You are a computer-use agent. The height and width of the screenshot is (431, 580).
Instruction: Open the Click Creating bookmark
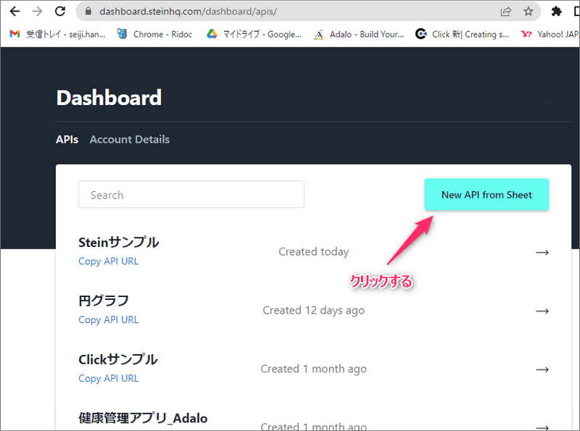463,34
